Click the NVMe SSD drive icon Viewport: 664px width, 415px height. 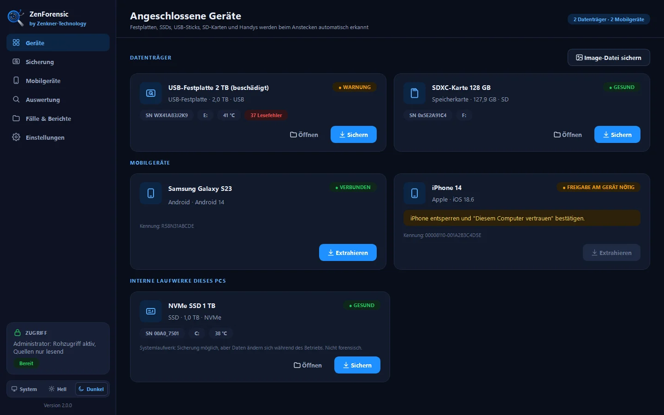pos(151,311)
